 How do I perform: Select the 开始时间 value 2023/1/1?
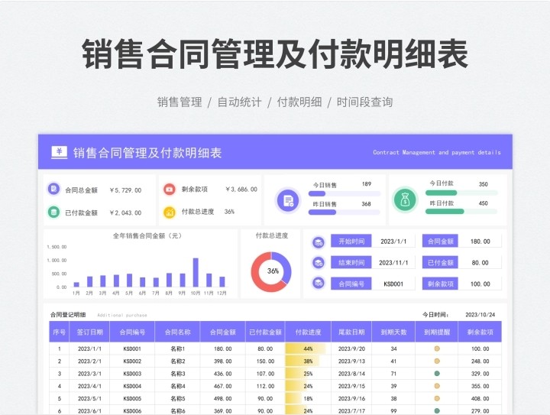393,242
